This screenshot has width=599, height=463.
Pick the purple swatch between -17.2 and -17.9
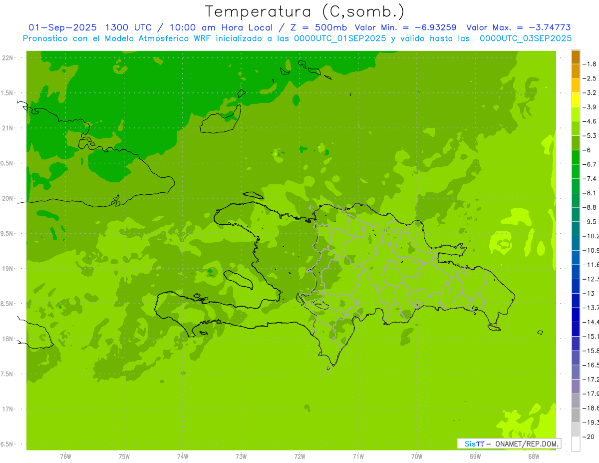[x=576, y=386]
